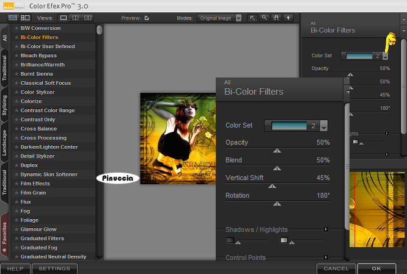407x274 pixels.
Task: Select the Brilliance/Warmth filter
Action: point(43,65)
